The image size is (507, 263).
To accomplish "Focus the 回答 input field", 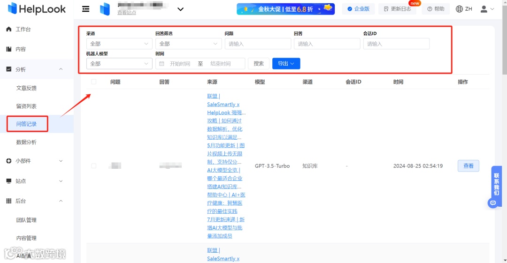I will (327, 44).
